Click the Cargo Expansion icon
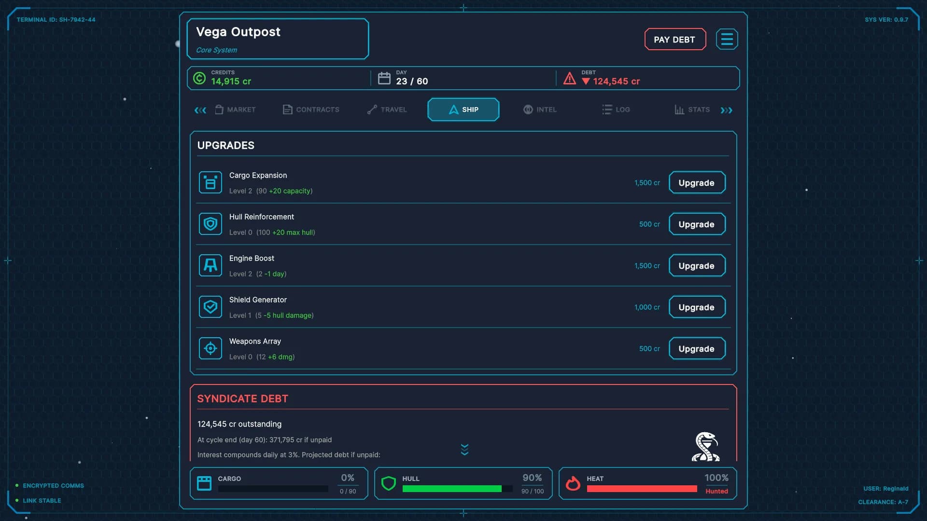The height and width of the screenshot is (521, 927). pos(211,183)
